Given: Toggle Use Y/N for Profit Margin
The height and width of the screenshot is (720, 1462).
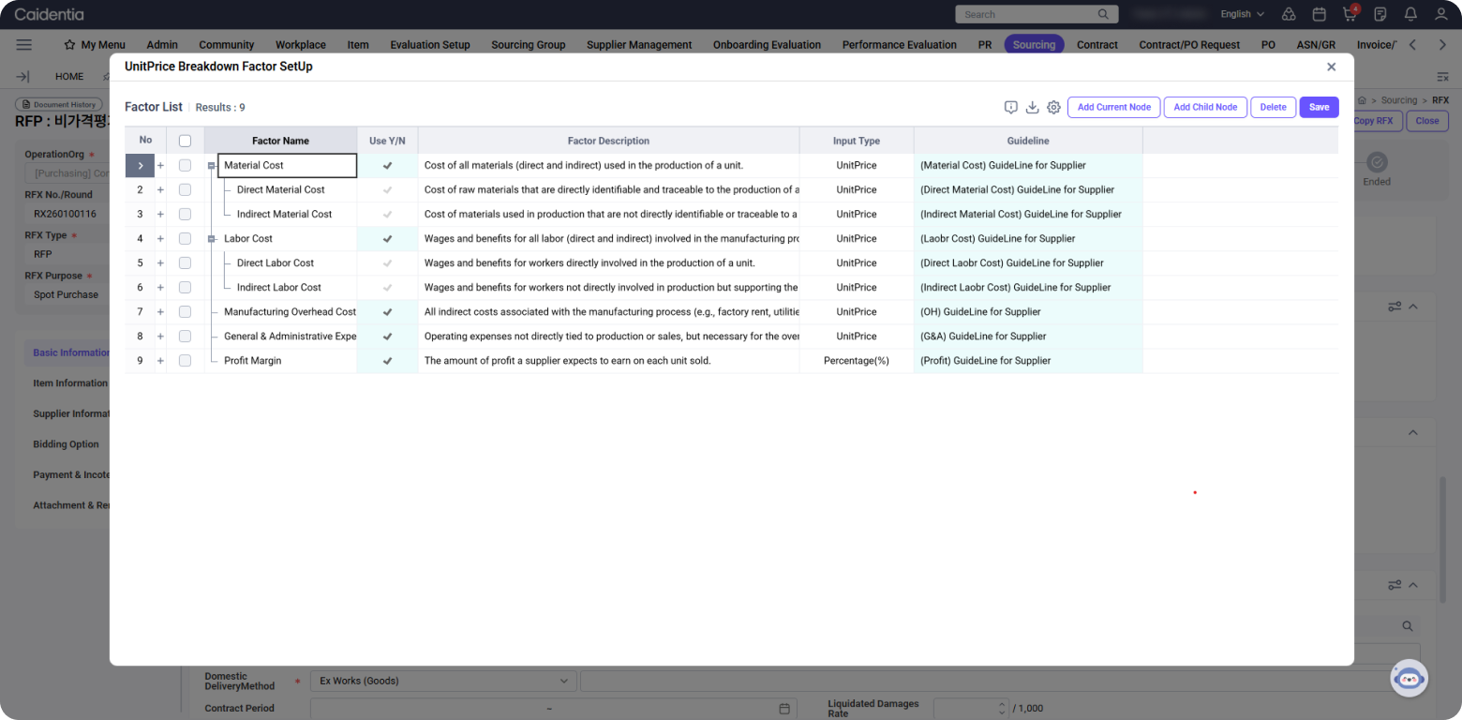Looking at the screenshot, I should click(387, 361).
